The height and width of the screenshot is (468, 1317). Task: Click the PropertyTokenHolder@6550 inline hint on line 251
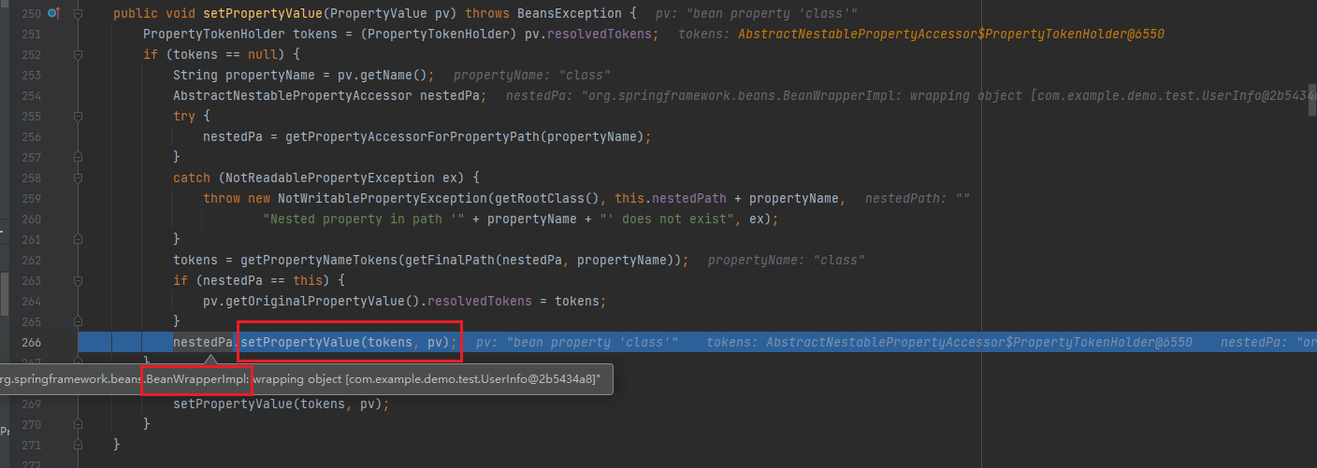pos(921,35)
